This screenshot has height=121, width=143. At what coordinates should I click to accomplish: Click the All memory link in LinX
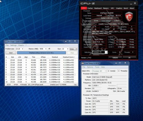click(49, 49)
